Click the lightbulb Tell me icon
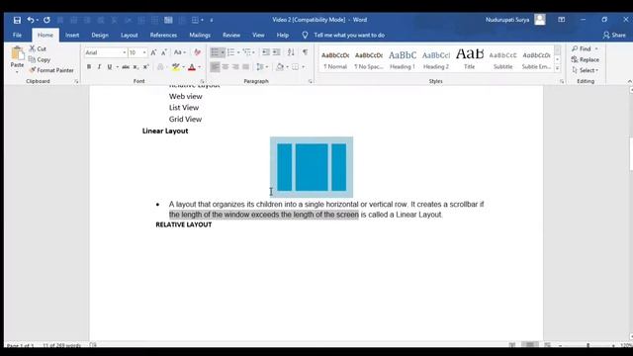Image resolution: width=633 pixels, height=356 pixels. click(x=305, y=36)
